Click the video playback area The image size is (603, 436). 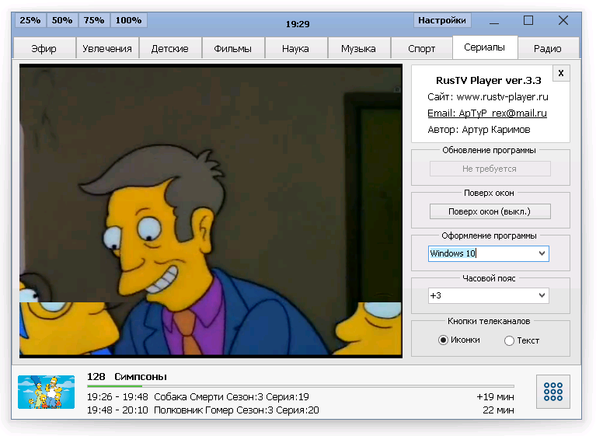pos(211,211)
